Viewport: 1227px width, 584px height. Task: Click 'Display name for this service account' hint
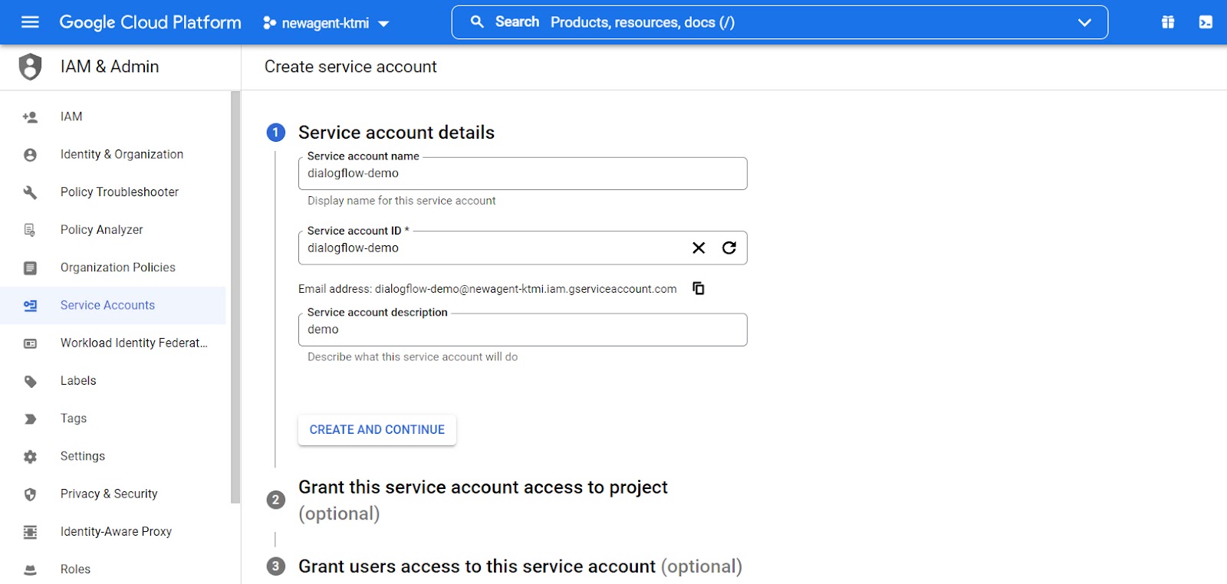(401, 201)
